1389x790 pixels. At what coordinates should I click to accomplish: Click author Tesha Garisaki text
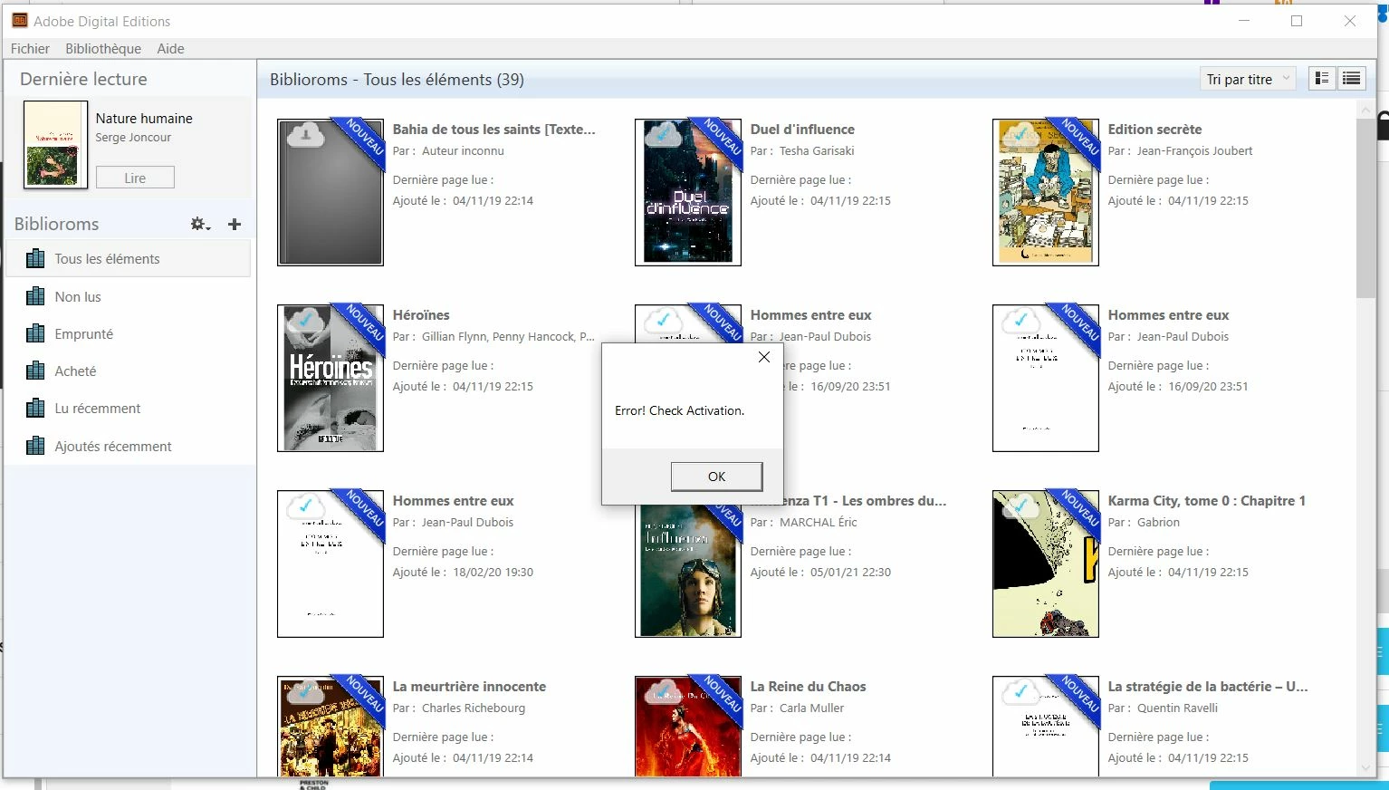pyautogui.click(x=817, y=151)
